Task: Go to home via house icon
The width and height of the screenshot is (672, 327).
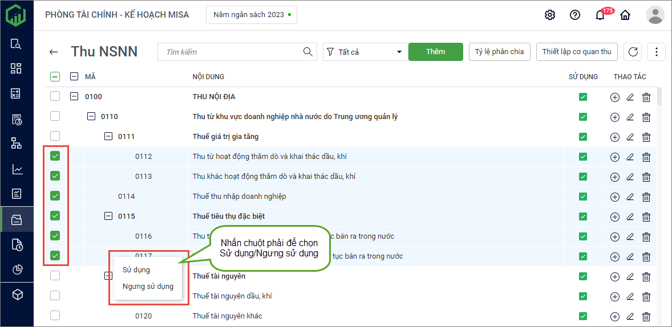Action: click(625, 15)
